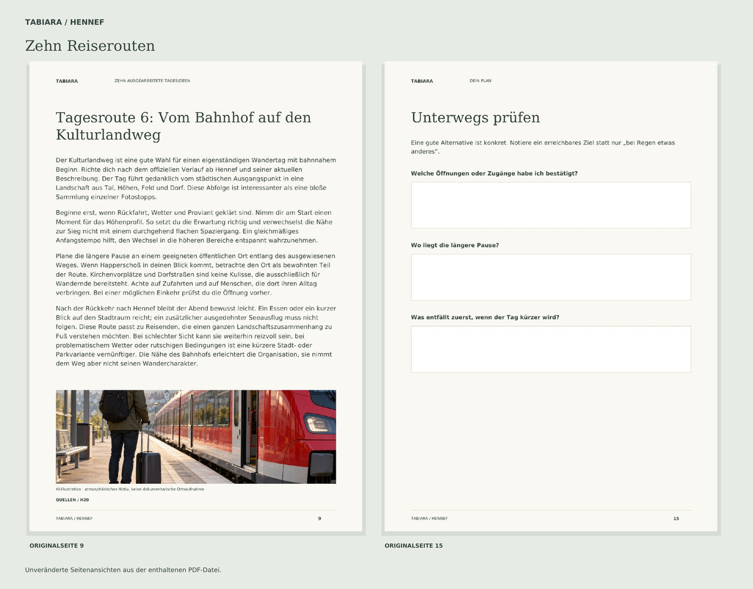Click the 'ZEHN AUSGEARBEITETE TAGESIDEEN' page header
Viewport: 753px width, 589px height.
pyautogui.click(x=152, y=81)
